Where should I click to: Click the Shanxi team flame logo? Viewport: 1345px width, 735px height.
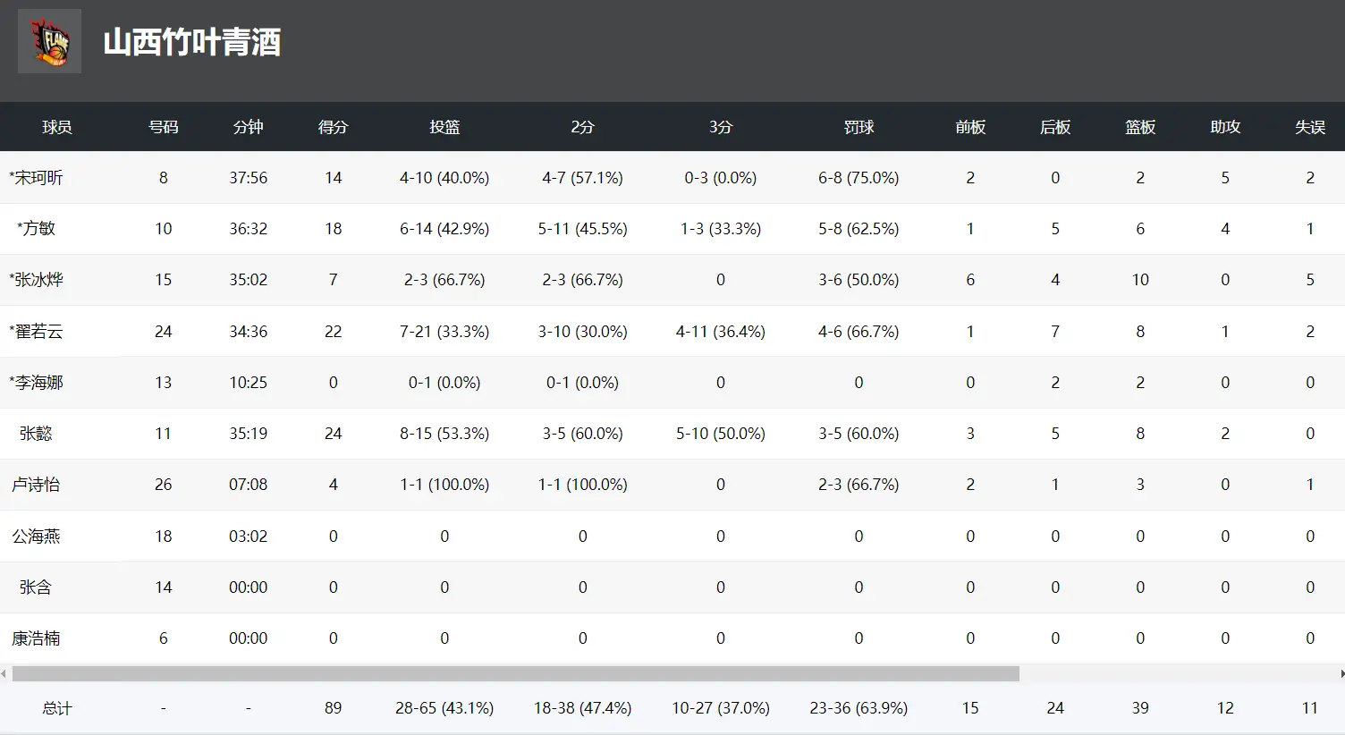click(50, 42)
